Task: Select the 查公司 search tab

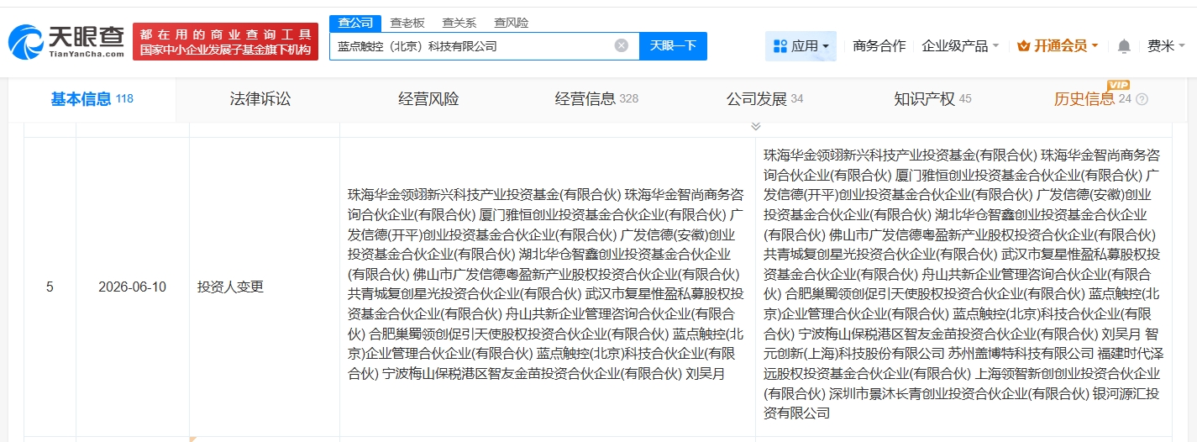Action: coord(355,23)
